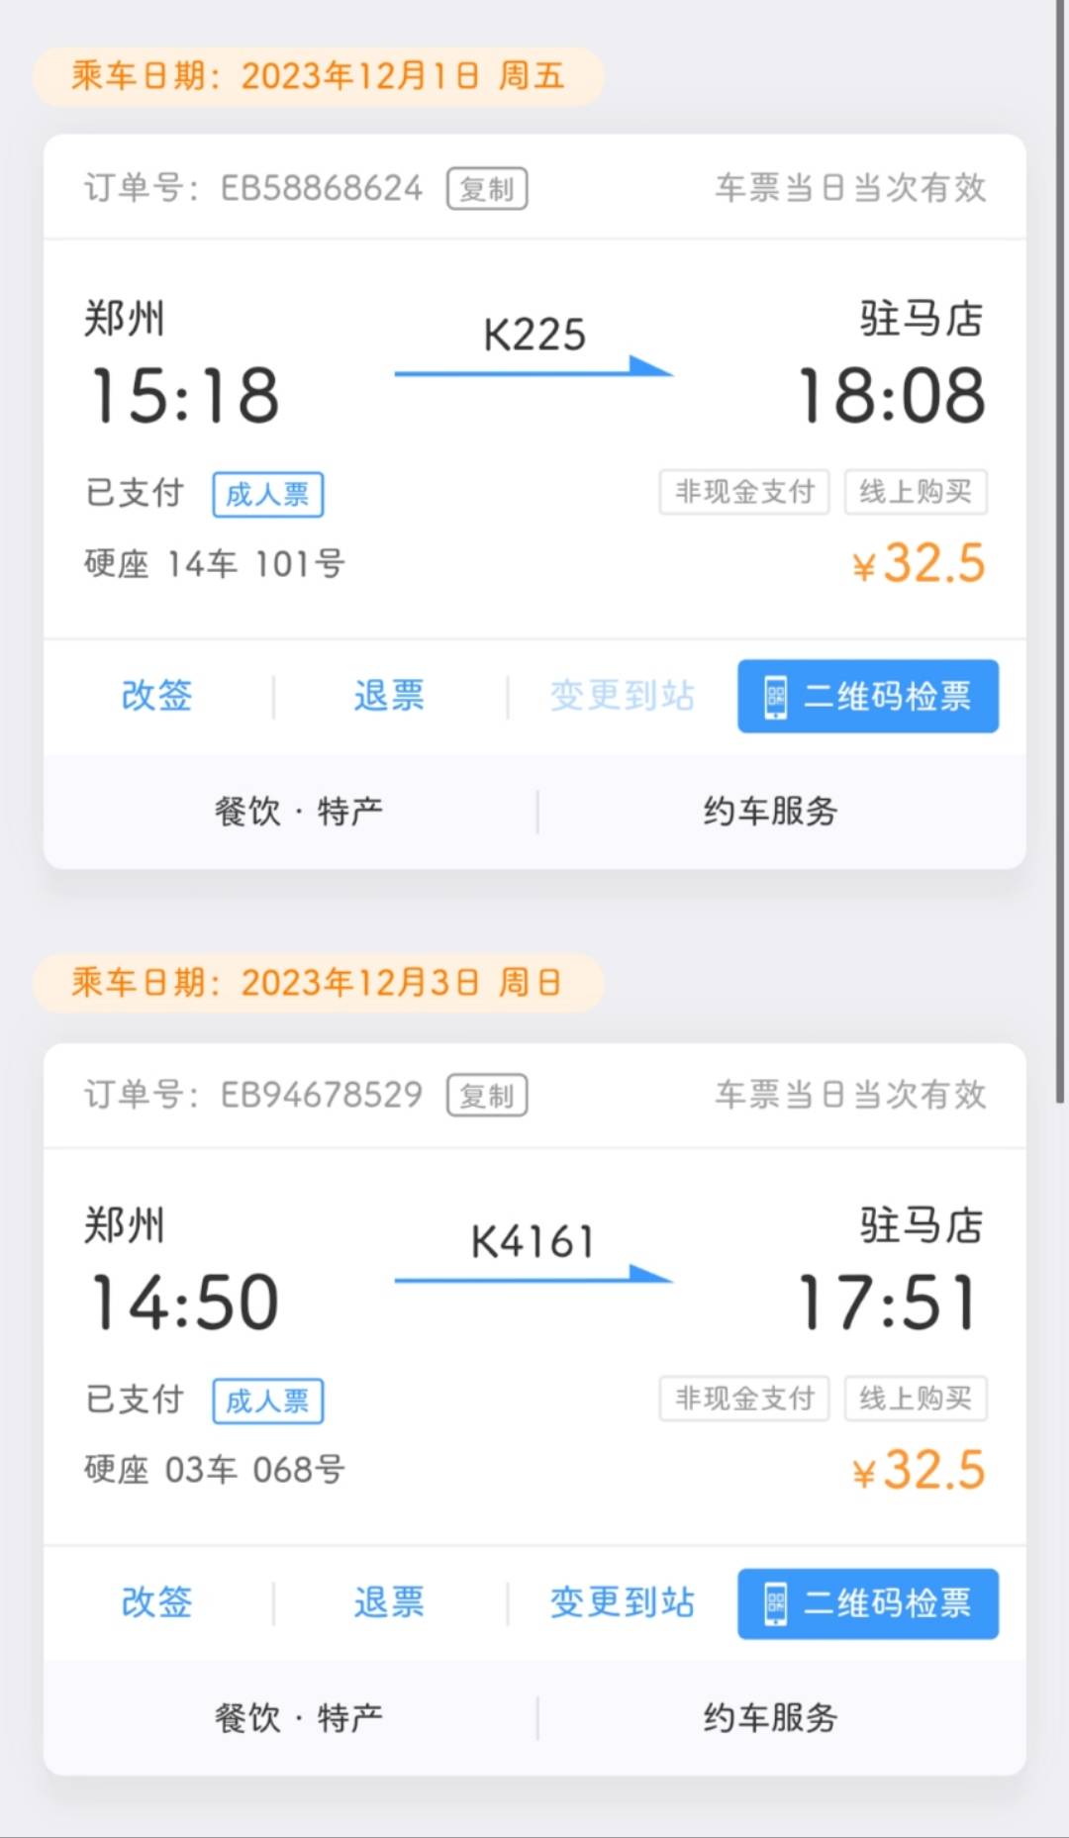Open 餐饮·特产 under the K225 ticket
The image size is (1069, 1838).
point(298,812)
